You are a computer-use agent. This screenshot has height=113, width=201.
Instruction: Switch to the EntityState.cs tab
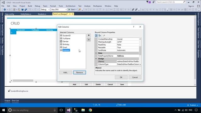click(x=26, y=14)
